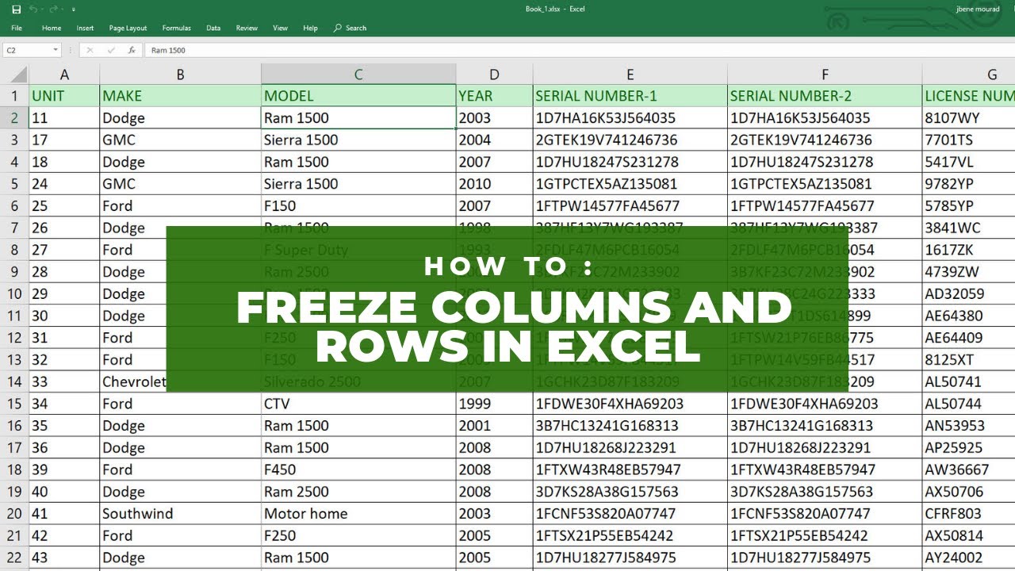Click serial 1FCNF53S820A07747 in column E
Viewport: 1015px width, 571px height.
point(630,513)
